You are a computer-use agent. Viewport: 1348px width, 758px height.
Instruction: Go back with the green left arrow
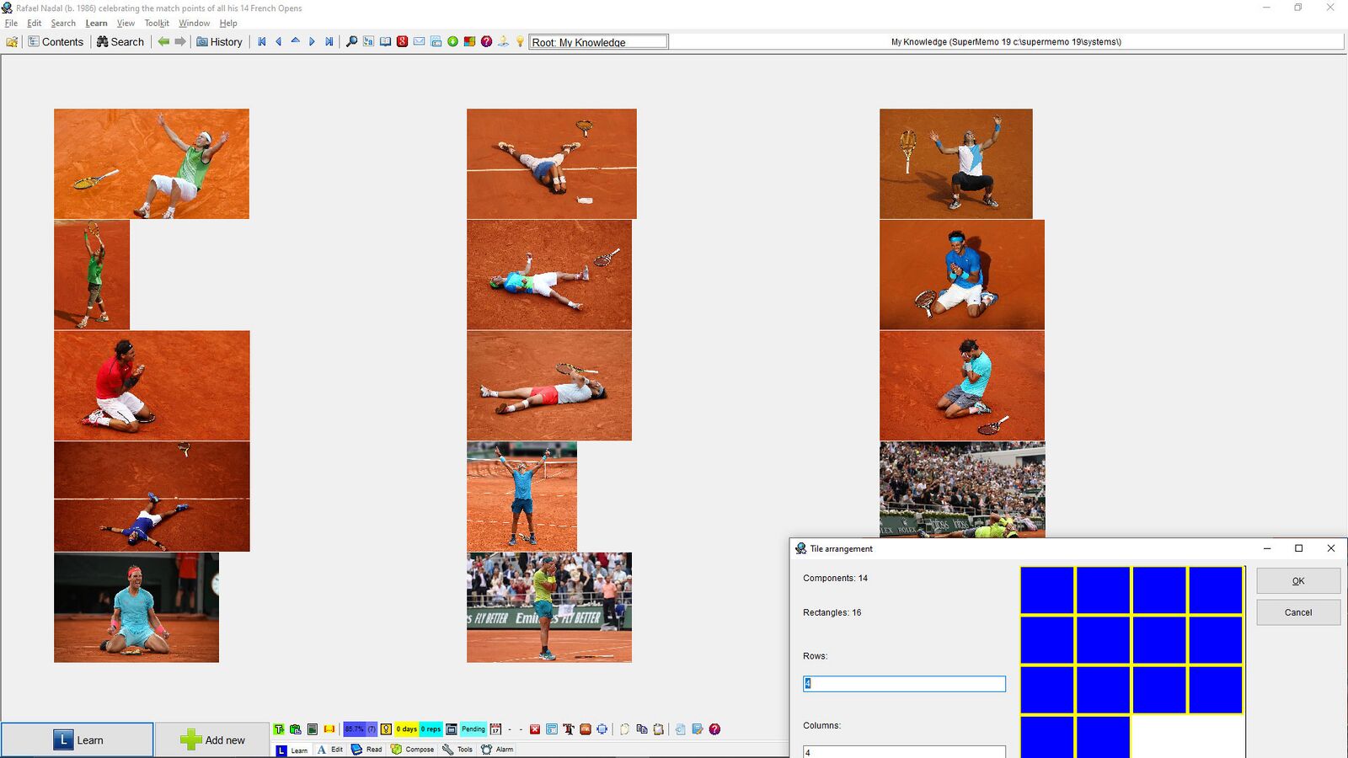(x=163, y=41)
